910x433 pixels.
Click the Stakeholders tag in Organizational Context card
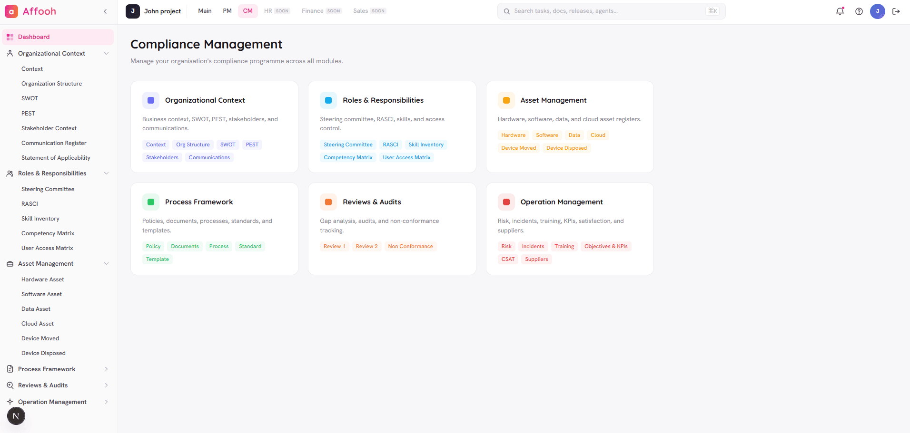(162, 158)
